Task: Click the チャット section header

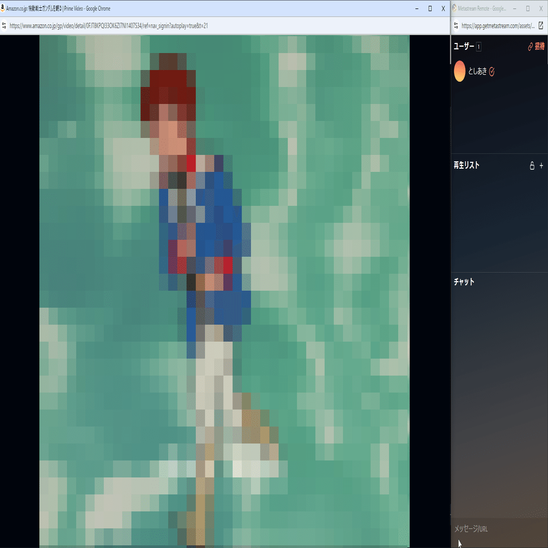Action: click(464, 282)
